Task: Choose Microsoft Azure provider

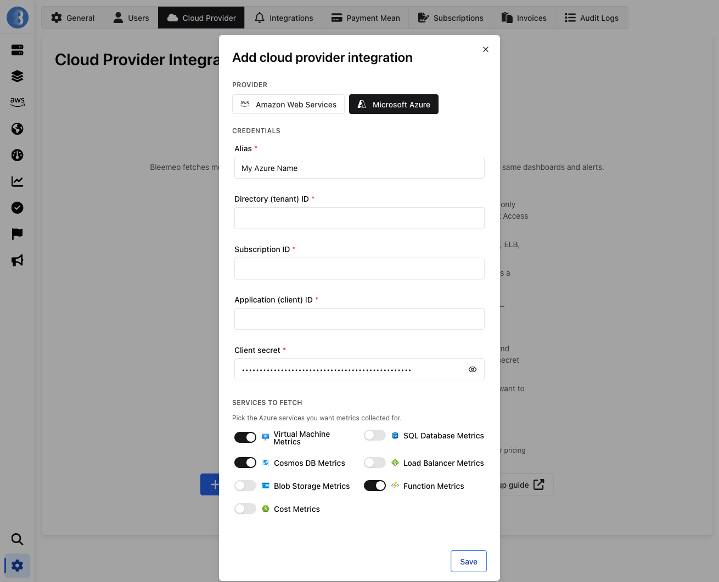Action: 394,104
